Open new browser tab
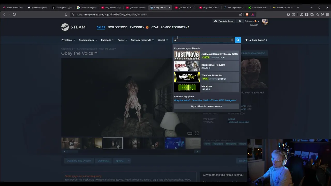The height and width of the screenshot is (186, 331). point(298,7)
